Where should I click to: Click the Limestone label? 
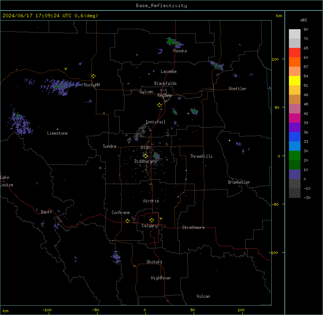point(57,133)
